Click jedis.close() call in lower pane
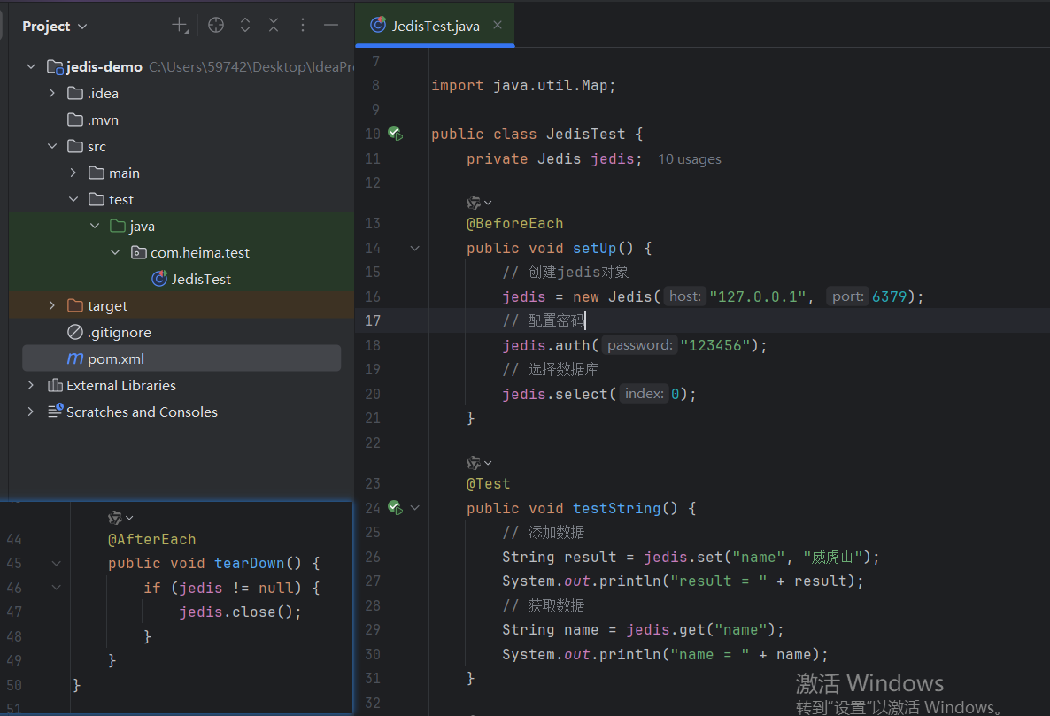This screenshot has width=1050, height=716. point(240,612)
